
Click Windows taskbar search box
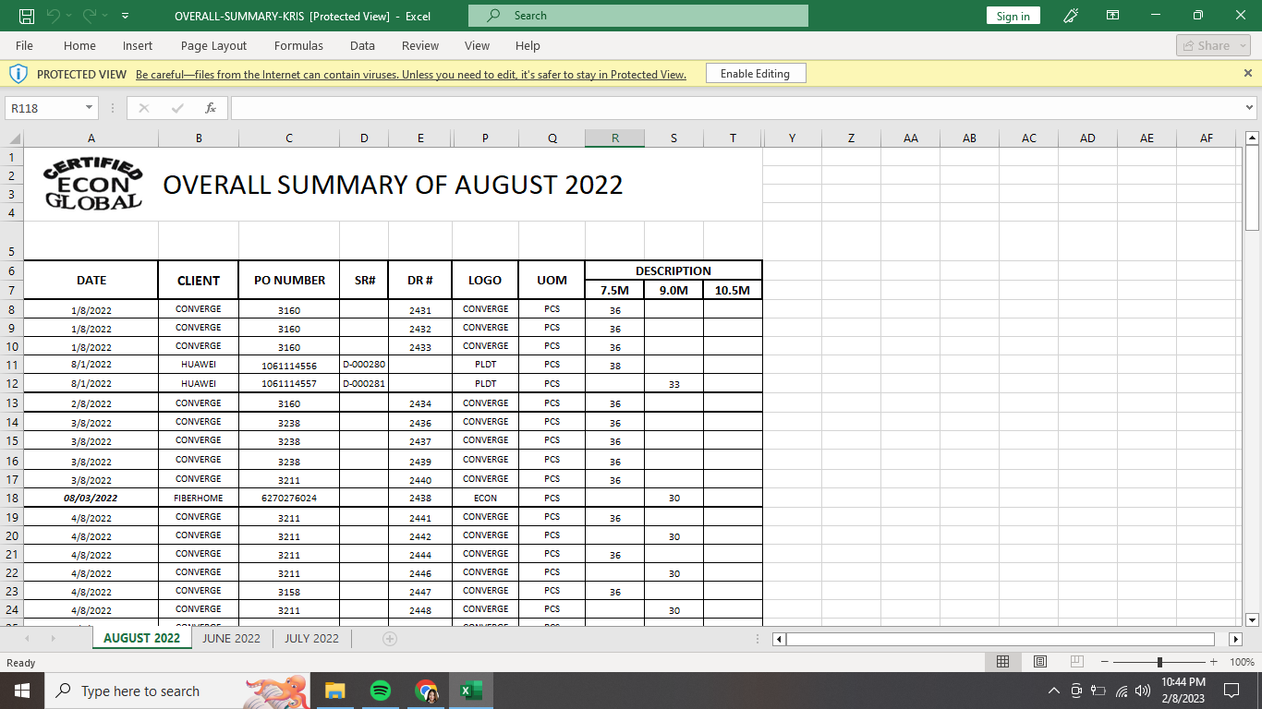point(177,691)
